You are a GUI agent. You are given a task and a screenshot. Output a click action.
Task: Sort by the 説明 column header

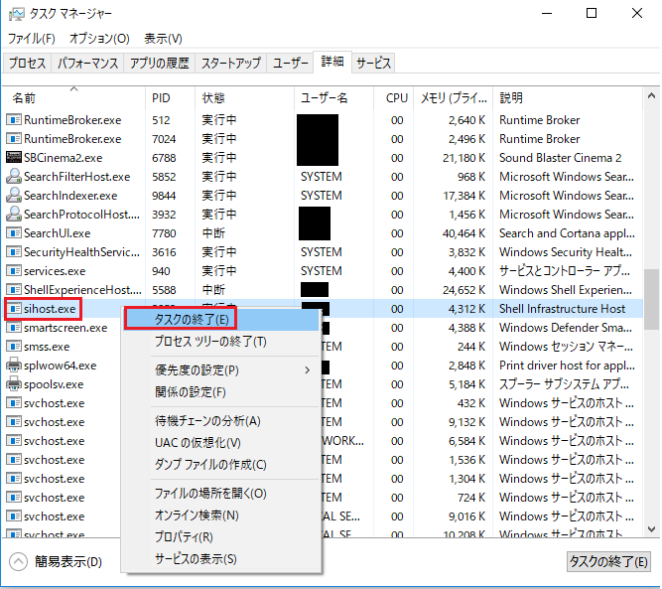(568, 98)
